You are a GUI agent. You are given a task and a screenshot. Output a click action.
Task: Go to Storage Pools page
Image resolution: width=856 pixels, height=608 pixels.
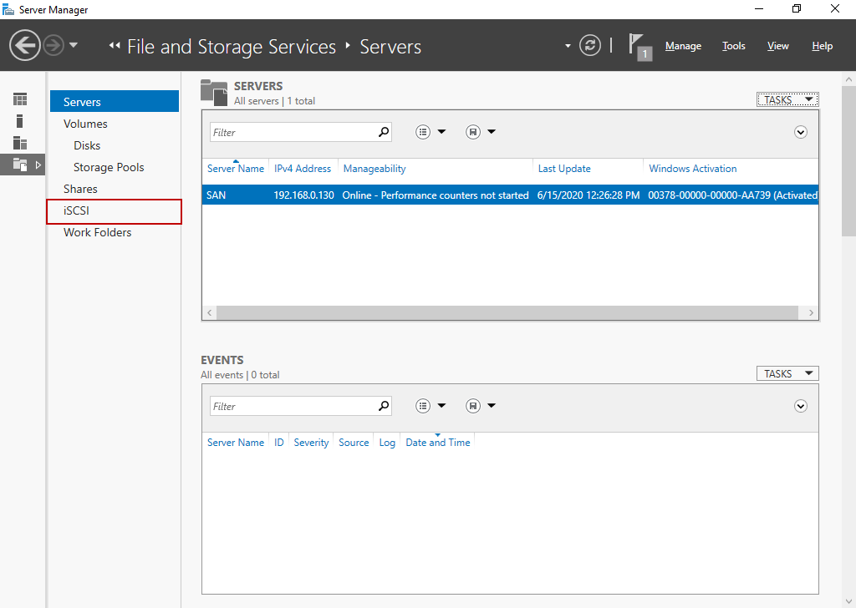tap(109, 167)
